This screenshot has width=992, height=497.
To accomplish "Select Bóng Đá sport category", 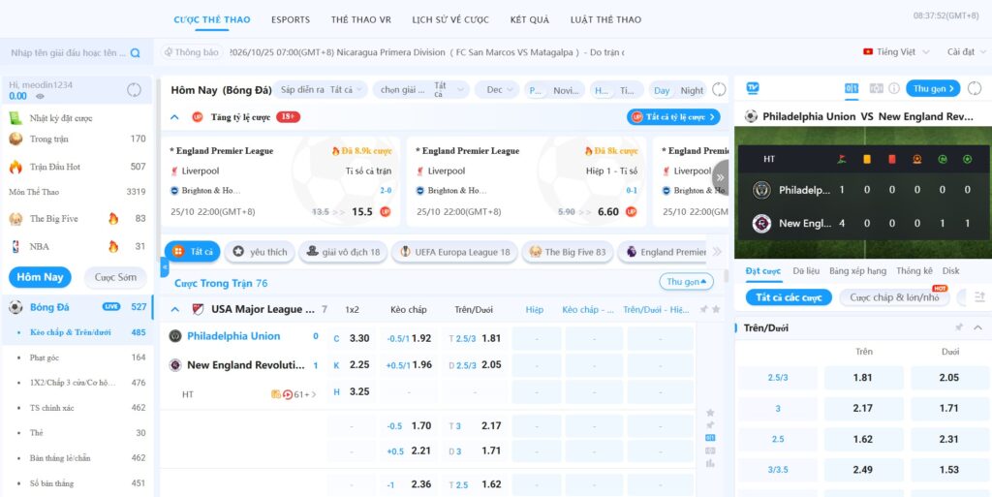I will [77, 307].
